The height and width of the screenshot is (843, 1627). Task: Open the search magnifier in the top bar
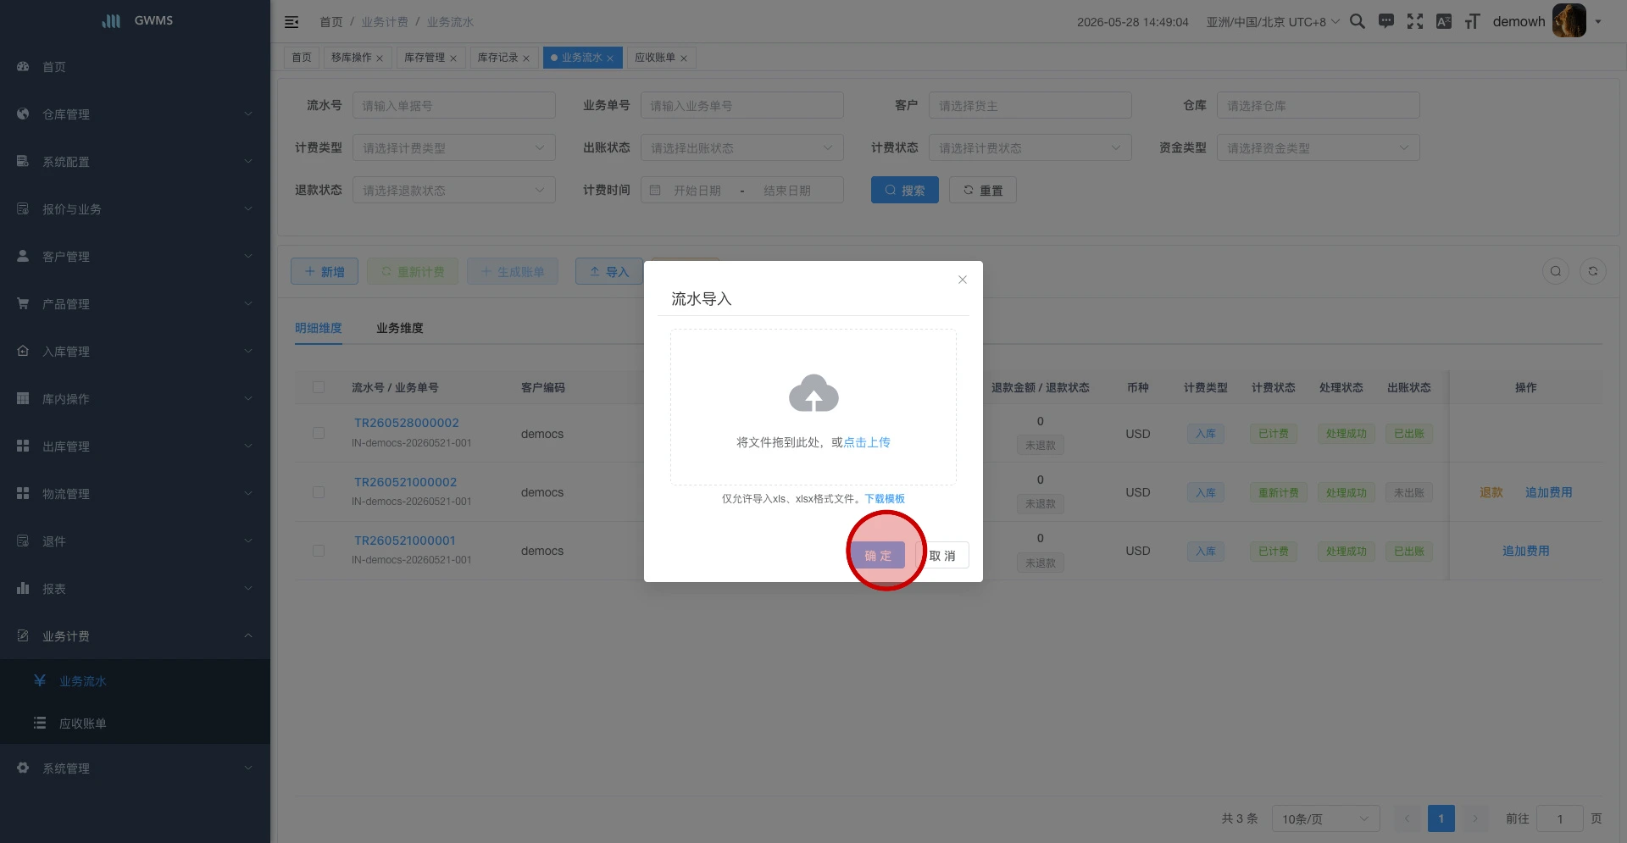(x=1357, y=21)
